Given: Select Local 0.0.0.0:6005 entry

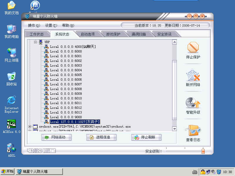Looking at the screenshot, I should (x=66, y=75).
